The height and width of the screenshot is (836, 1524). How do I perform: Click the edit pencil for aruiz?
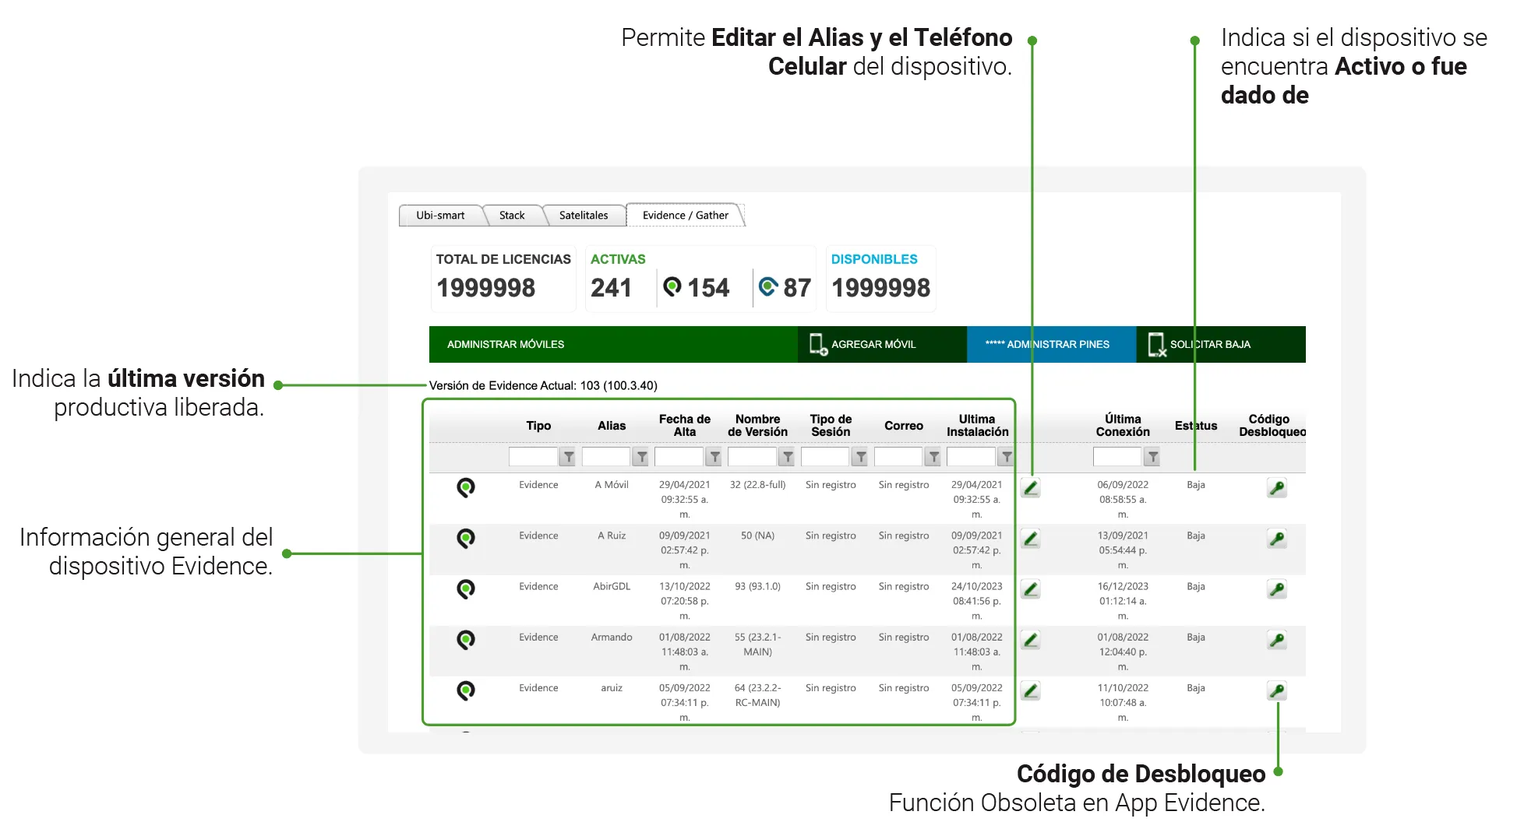(1031, 690)
